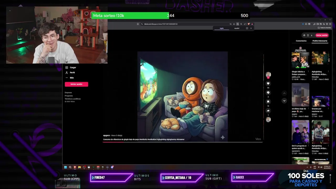
Task: Open 'Emi le pregunta si quiere ayuda' thumbnail
Action: tap(300, 132)
